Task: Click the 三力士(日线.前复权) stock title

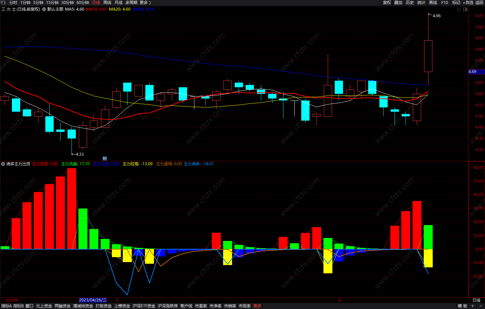Action: (x=21, y=9)
